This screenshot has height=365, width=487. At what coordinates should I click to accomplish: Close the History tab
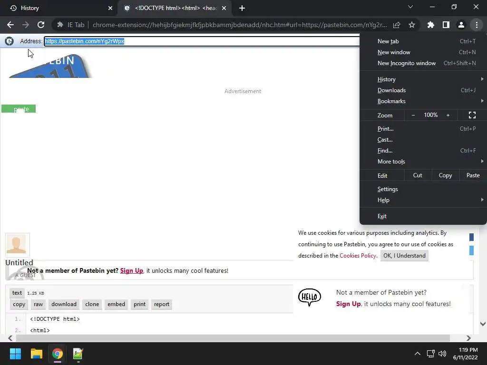110,8
